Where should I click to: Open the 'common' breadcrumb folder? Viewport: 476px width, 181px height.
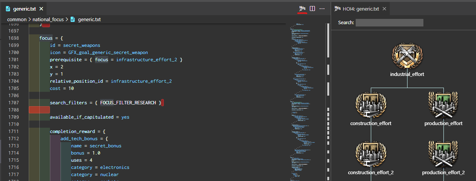(x=17, y=19)
